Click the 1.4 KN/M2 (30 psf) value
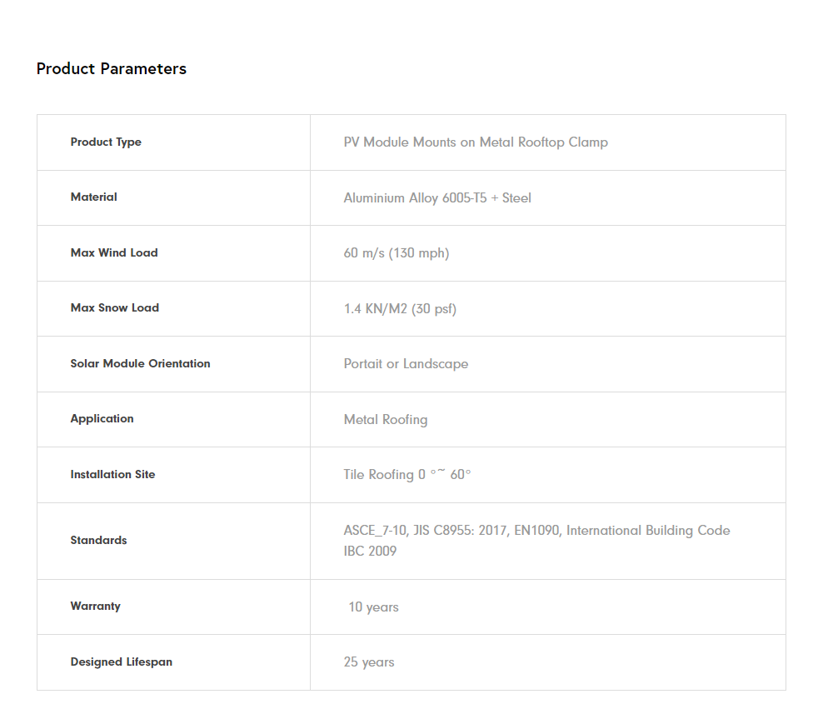 click(x=400, y=309)
